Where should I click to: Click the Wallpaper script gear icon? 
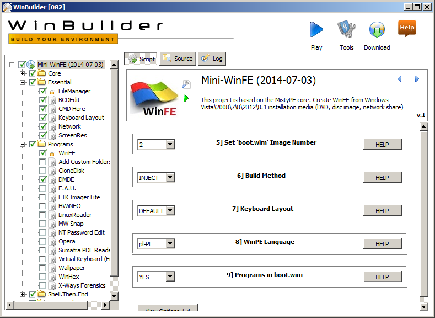[52, 268]
